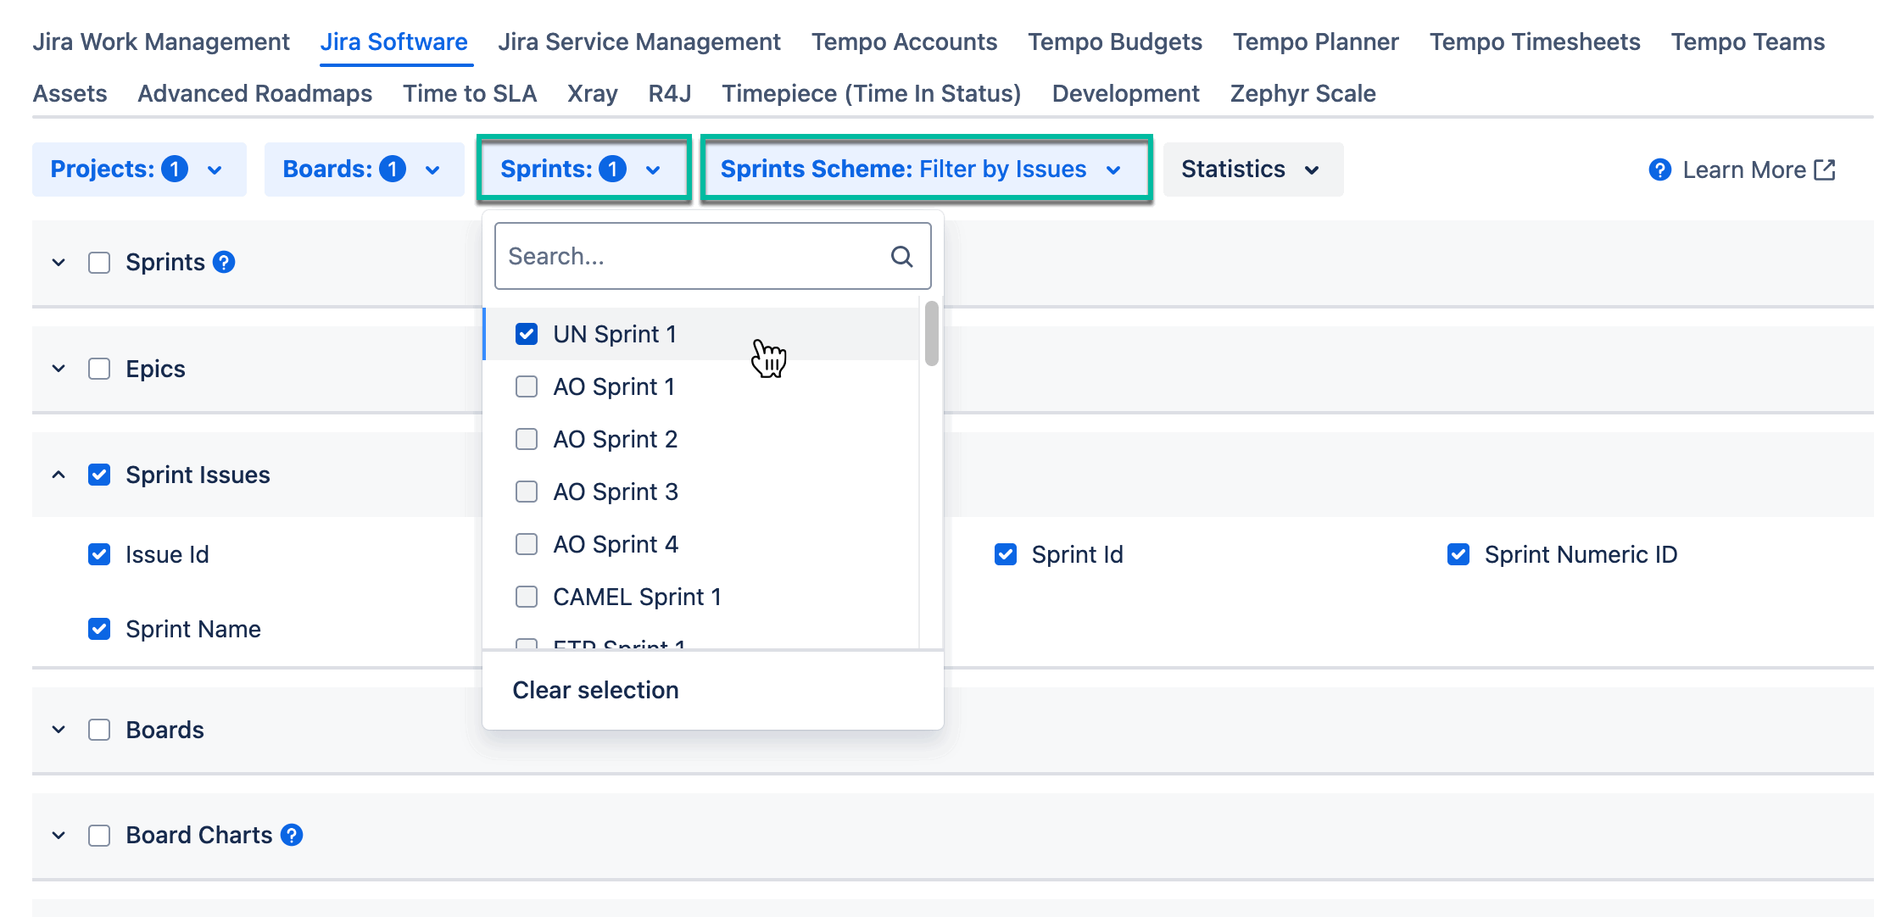Open the Sprints help tooltip icon
The width and height of the screenshot is (1896, 917).
(x=223, y=262)
